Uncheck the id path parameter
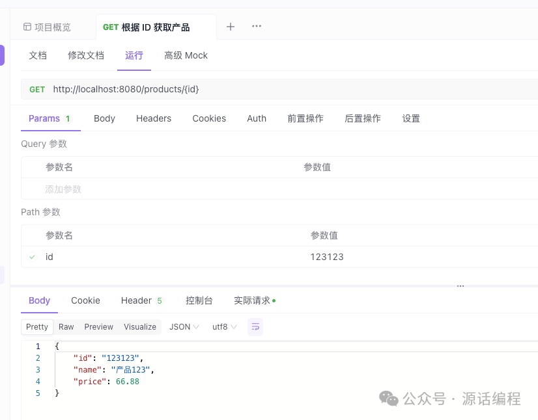The image size is (538, 420). 32,257
